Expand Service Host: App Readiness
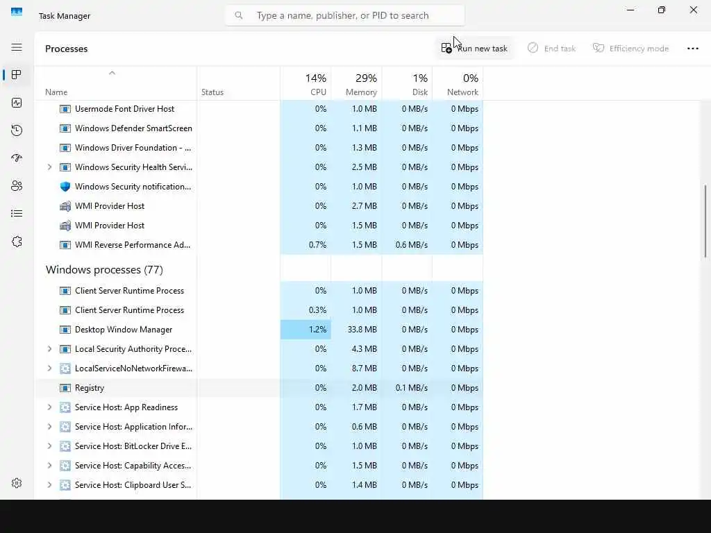This screenshot has height=533, width=711. pyautogui.click(x=49, y=407)
